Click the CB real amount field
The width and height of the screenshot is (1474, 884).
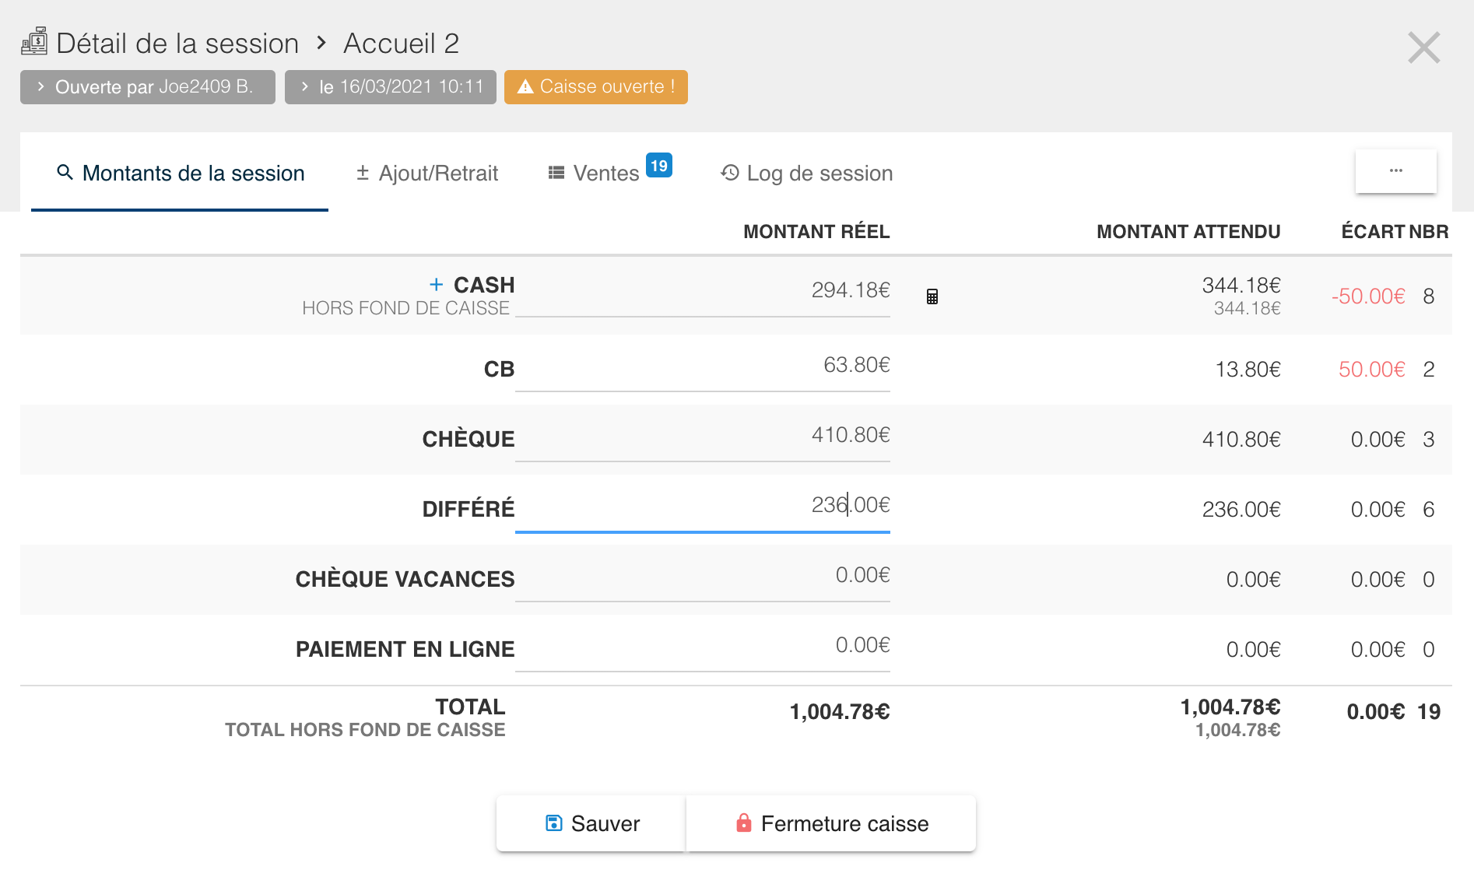tap(702, 366)
